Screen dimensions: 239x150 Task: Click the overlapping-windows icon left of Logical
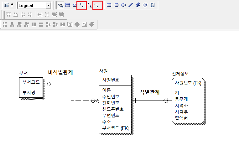(x=6, y=5)
